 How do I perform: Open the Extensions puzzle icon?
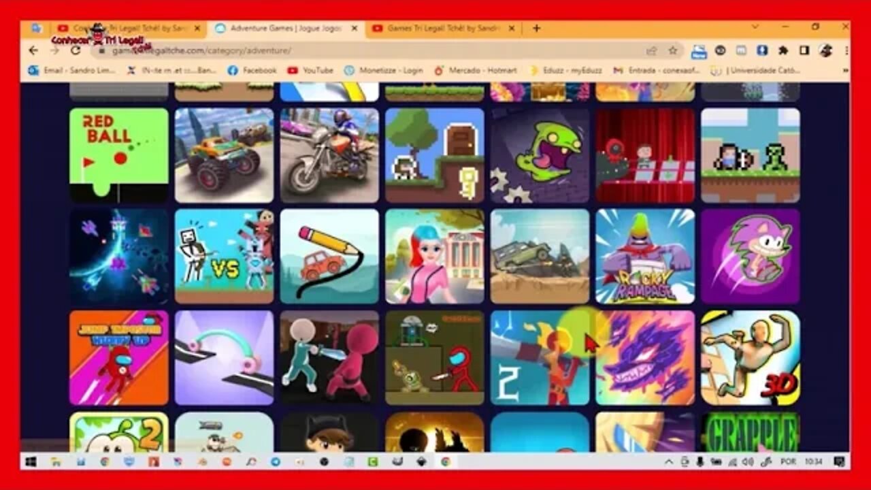(x=783, y=50)
